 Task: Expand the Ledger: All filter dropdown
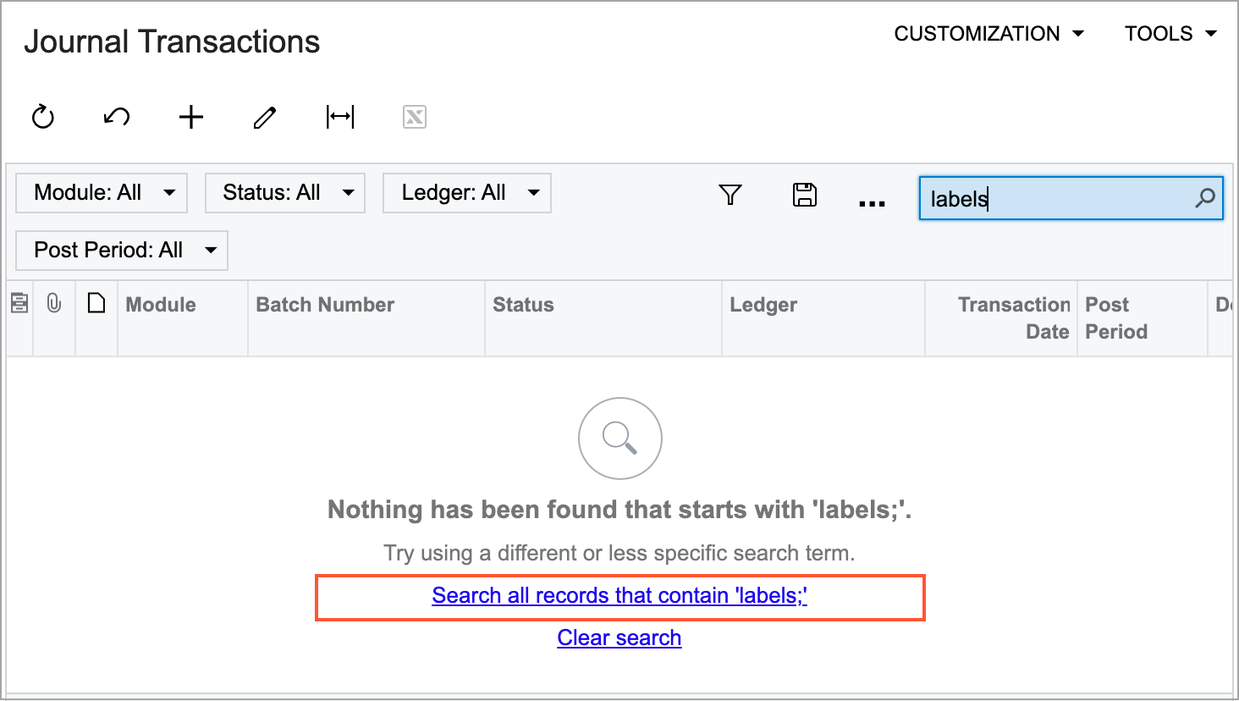[466, 193]
